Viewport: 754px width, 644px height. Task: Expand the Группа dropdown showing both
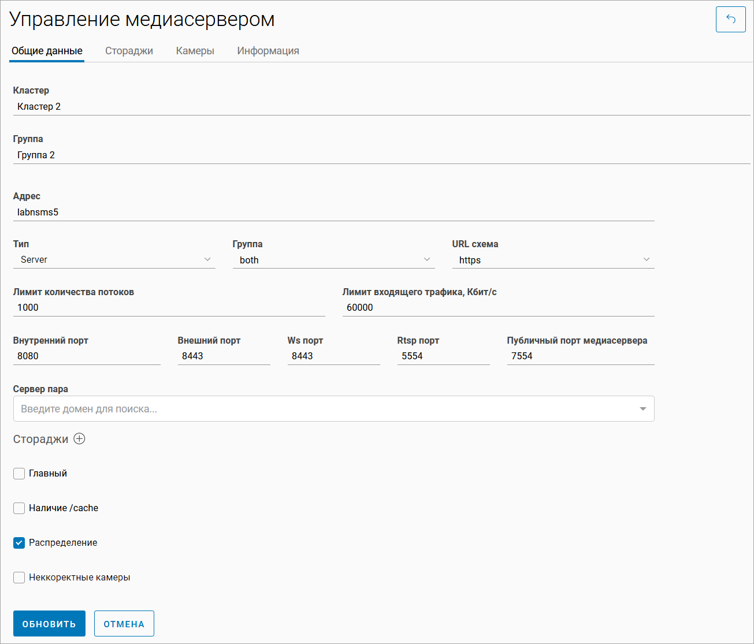click(333, 260)
